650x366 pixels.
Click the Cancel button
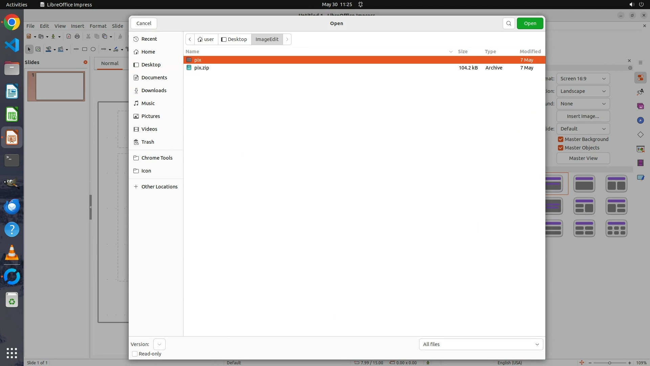[x=144, y=23]
